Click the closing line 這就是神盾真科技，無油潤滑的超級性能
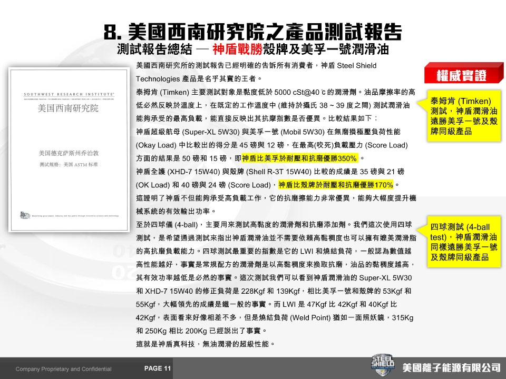This screenshot has width=506, height=379. [x=206, y=344]
